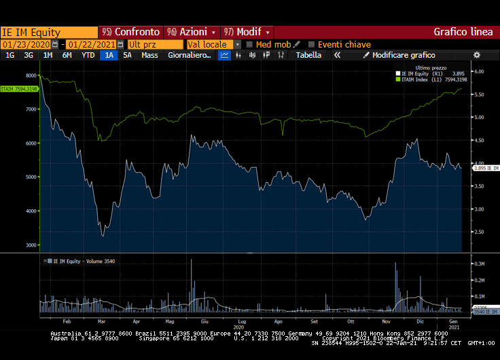Viewport: 500px width, 360px height.
Task: Click the IE IM Equity security field
Action: click(x=49, y=32)
